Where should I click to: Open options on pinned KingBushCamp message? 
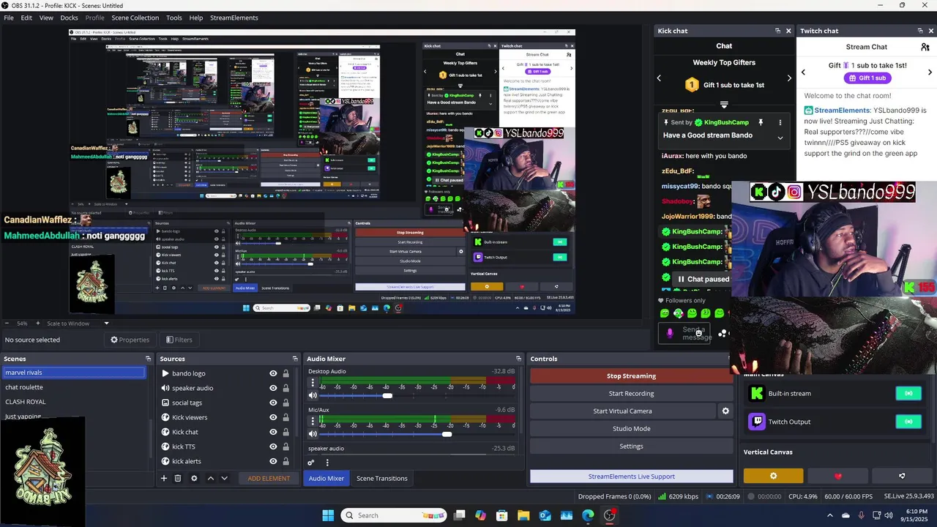780,122
